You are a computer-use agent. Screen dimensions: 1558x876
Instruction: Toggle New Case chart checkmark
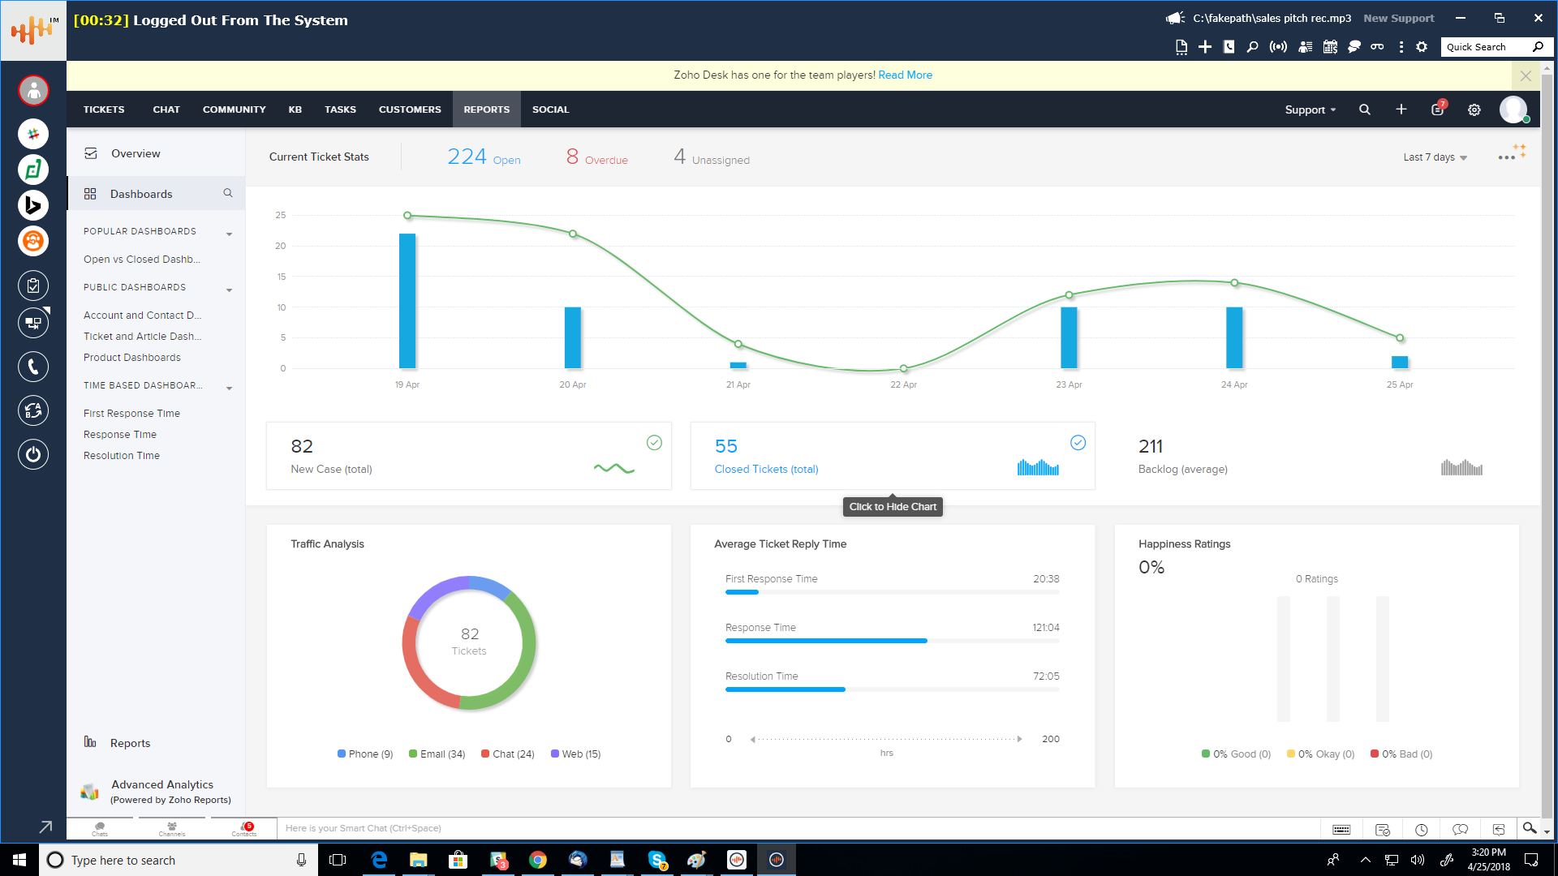pos(654,443)
